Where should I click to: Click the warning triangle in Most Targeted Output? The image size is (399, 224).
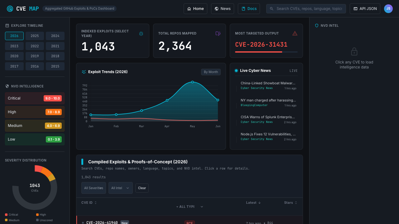[295, 33]
